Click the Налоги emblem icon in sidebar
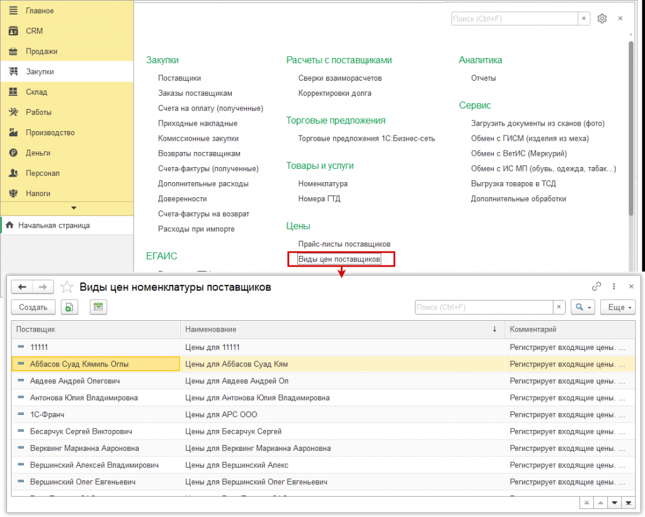This screenshot has width=645, height=517. (x=13, y=194)
